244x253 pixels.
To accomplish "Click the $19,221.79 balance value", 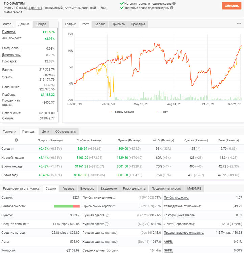I will 47,70.
